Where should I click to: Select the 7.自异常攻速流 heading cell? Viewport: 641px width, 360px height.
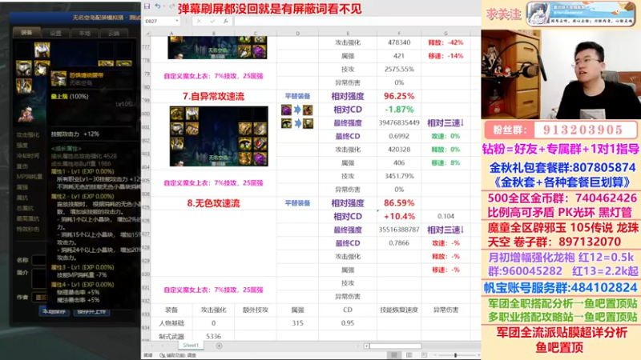[213, 96]
